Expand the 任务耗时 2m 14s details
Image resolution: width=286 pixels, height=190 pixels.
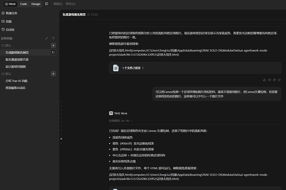pos(120,121)
